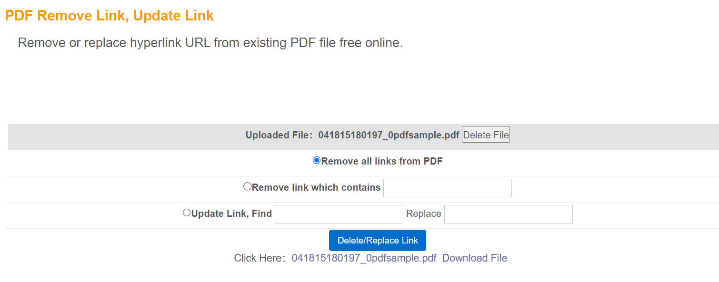
Task: Click into the Find text field
Action: tap(339, 214)
